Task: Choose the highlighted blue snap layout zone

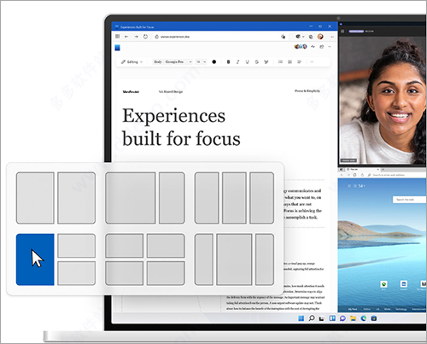Action: tap(35, 259)
